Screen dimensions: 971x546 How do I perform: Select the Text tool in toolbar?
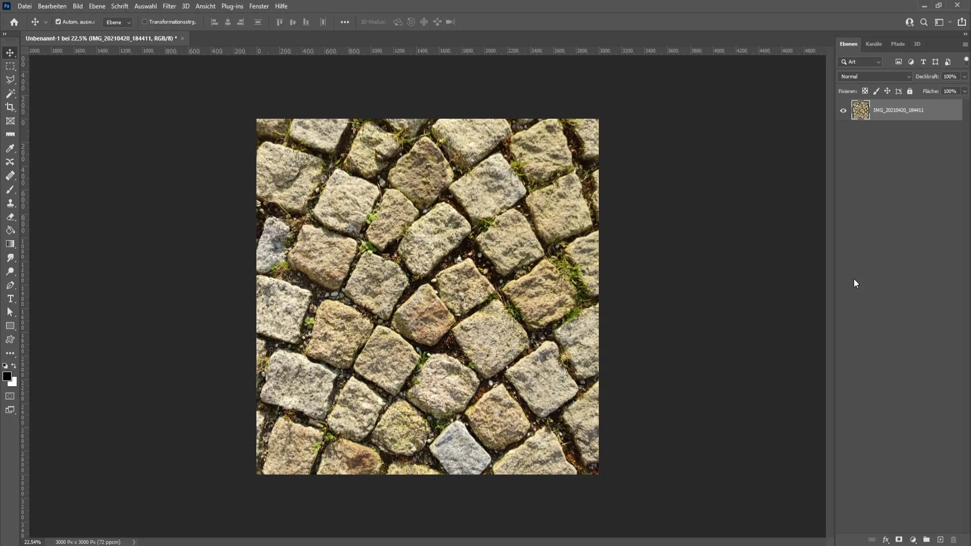[10, 299]
